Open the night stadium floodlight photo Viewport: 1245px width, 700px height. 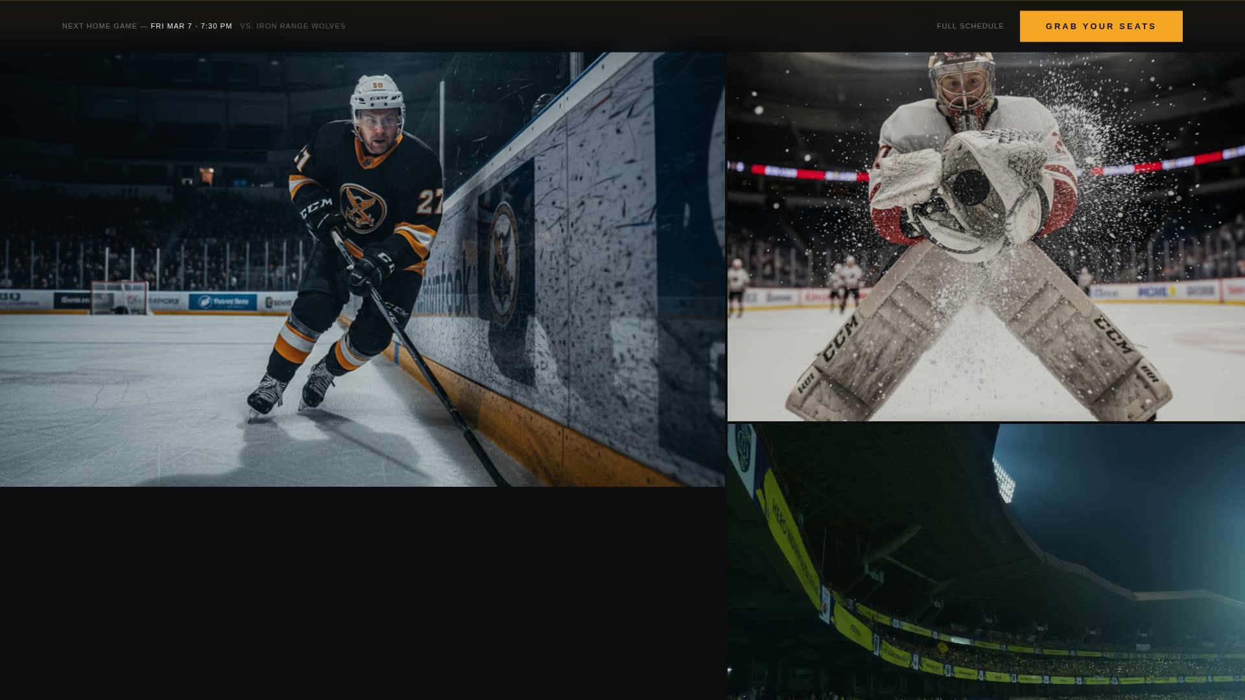click(986, 562)
